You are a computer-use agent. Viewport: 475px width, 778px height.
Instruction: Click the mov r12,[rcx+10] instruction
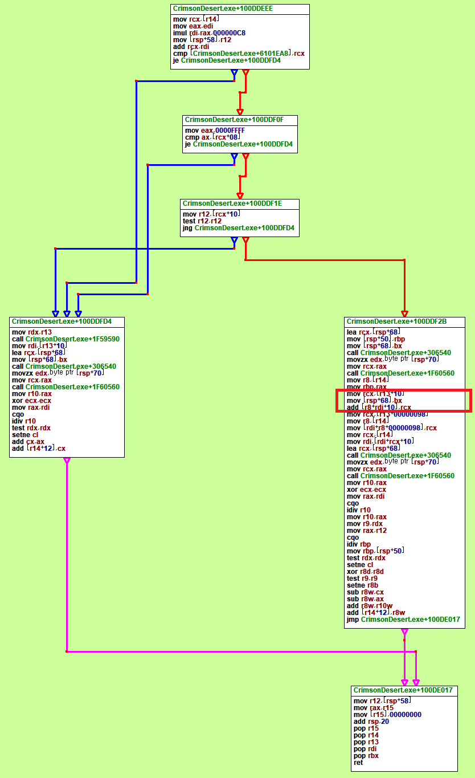tap(211, 214)
